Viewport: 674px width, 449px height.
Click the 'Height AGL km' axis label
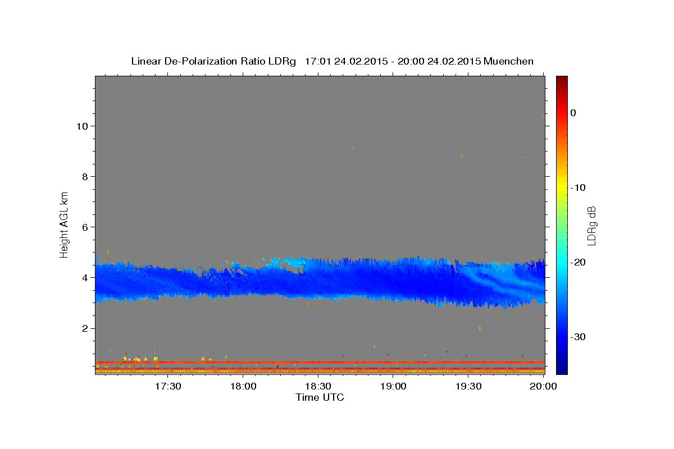pyautogui.click(x=64, y=224)
